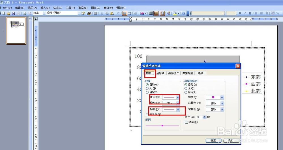Click the Print toolbar icon
283x150 pixels.
click(25, 13)
